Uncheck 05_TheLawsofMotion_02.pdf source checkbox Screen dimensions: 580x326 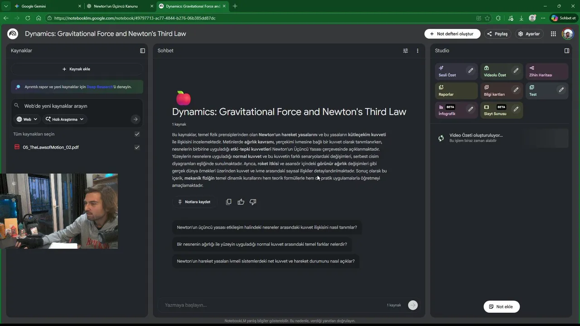137,147
